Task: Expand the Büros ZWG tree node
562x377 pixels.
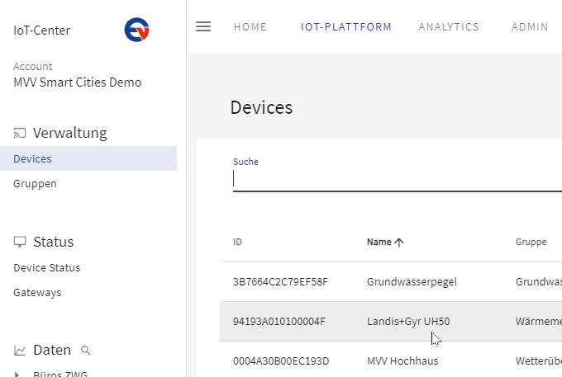Action: click(18, 374)
